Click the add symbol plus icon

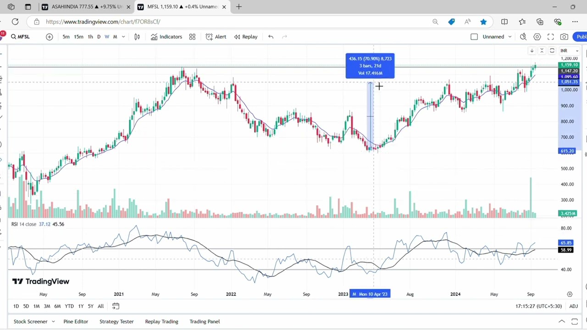pos(49,37)
